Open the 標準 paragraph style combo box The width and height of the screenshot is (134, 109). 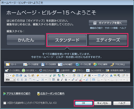click(10, 80)
